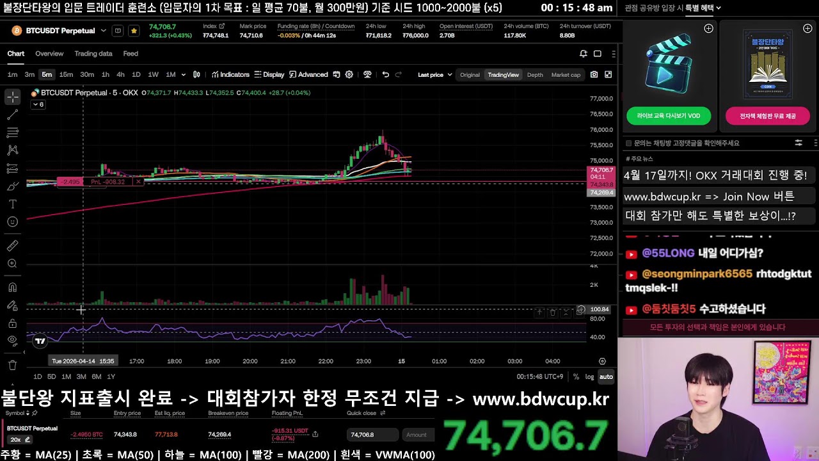Open the Trading data tab
Viewport: 819px width, 461px height.
click(x=93, y=54)
